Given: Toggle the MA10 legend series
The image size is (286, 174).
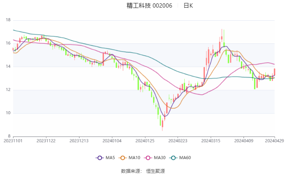Looking at the screenshot, I should (129, 158).
